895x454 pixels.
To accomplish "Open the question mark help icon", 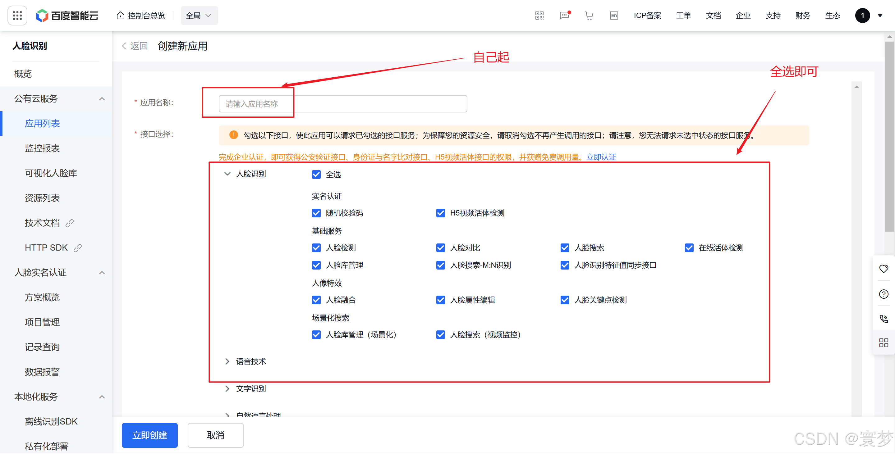I will pos(884,294).
